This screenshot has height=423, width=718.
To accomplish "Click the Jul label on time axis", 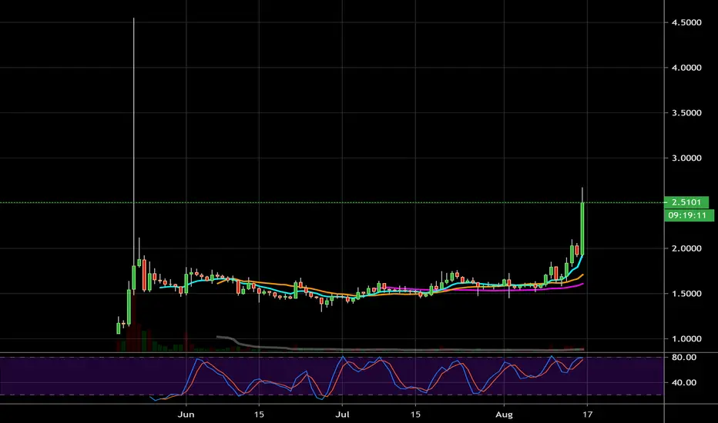I will click(342, 415).
